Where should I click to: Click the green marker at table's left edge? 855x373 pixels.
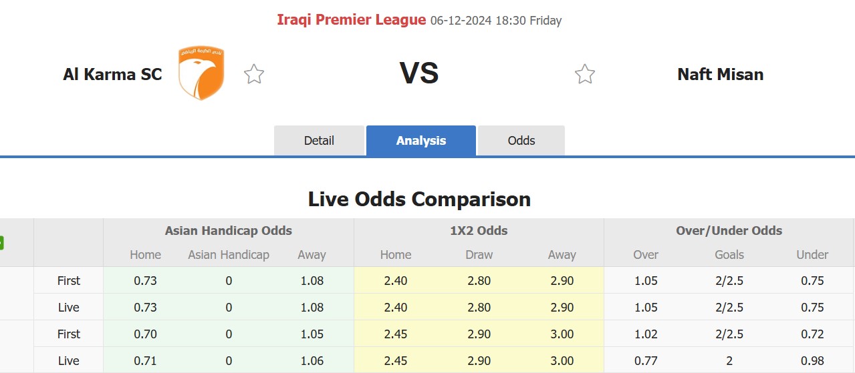point(1,243)
